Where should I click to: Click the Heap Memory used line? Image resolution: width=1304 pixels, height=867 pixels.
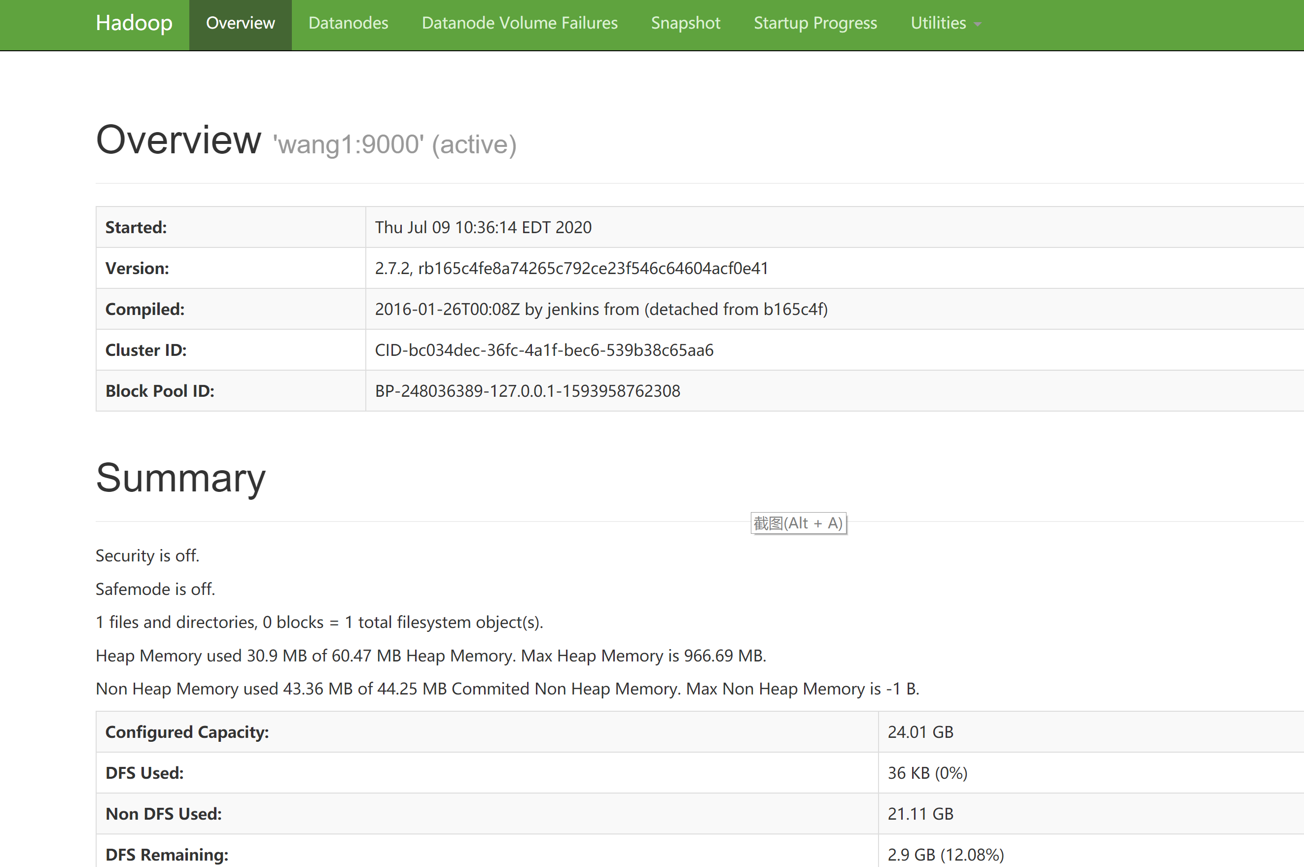click(x=430, y=656)
